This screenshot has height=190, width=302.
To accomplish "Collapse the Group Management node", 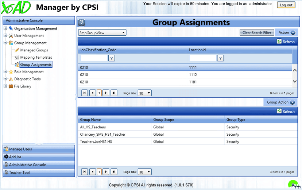I will (5, 43).
